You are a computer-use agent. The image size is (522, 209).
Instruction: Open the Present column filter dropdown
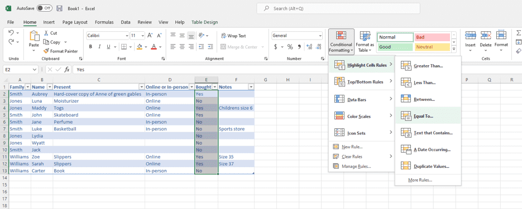point(141,87)
